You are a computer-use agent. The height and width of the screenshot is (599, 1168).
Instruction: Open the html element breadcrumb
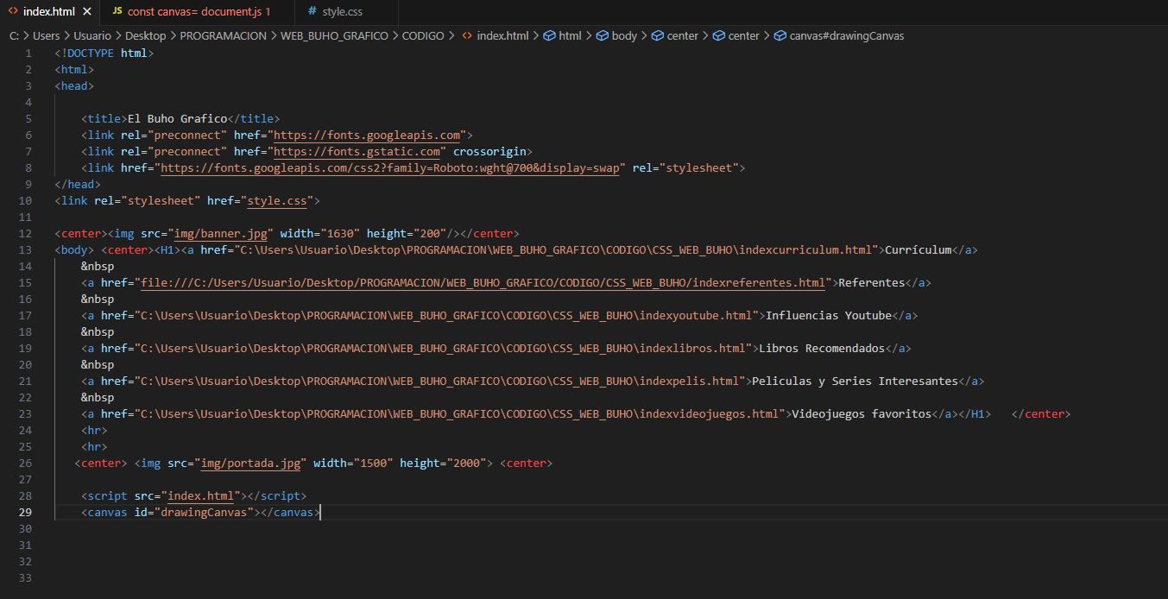pyautogui.click(x=570, y=35)
